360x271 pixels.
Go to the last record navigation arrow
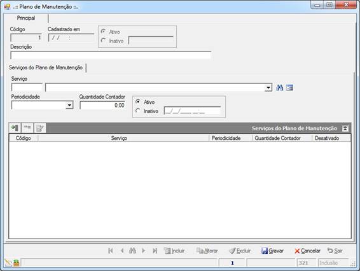[x=155, y=251]
